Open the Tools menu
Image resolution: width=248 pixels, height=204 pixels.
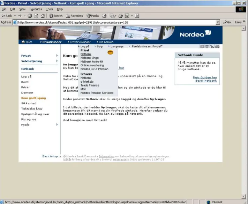coord(49,9)
